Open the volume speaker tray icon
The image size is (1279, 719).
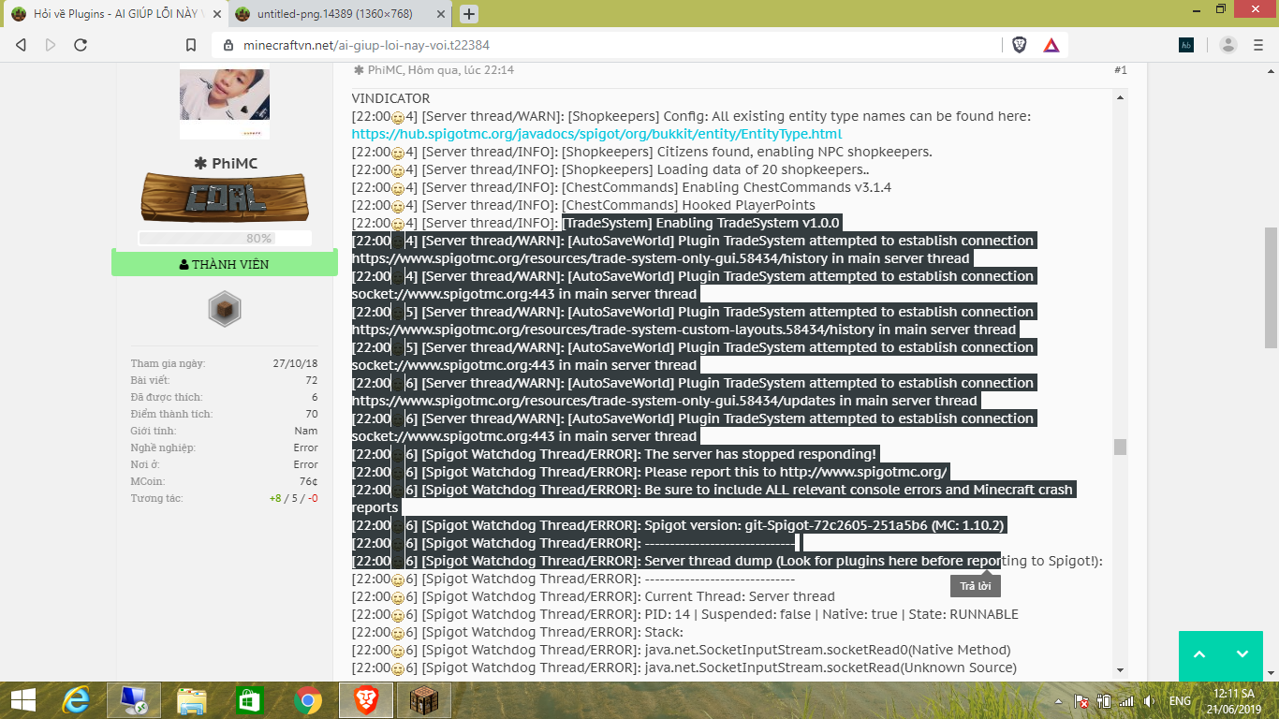(x=1149, y=701)
